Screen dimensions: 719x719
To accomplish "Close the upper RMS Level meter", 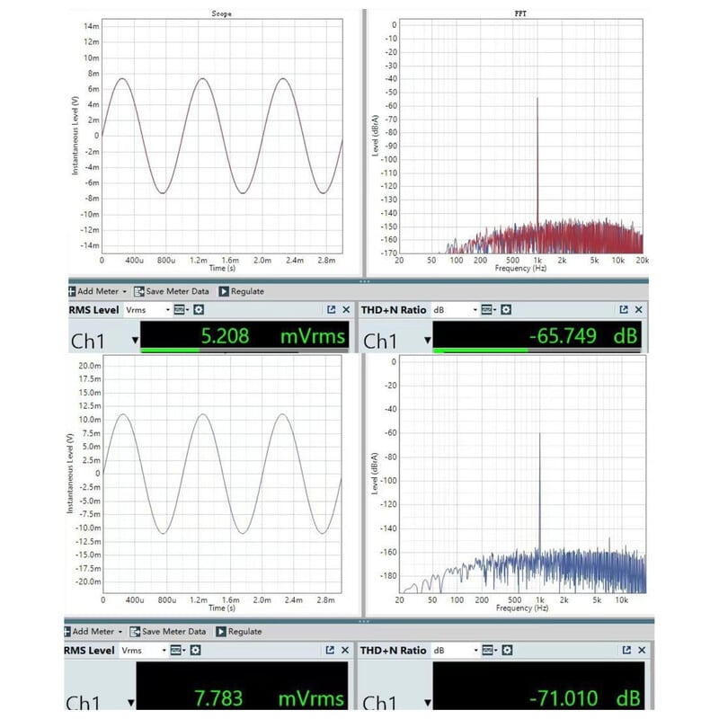I will point(346,309).
